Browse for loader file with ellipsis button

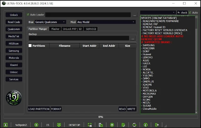(x=134, y=15)
